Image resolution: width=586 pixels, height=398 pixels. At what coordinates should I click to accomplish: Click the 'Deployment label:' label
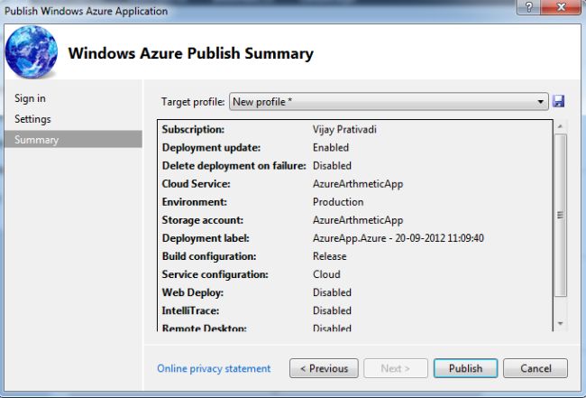206,238
